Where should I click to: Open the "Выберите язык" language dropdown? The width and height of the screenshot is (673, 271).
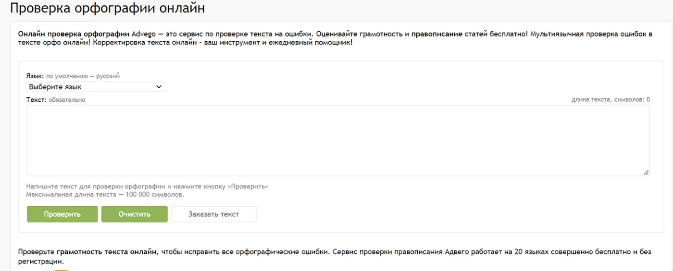(95, 87)
